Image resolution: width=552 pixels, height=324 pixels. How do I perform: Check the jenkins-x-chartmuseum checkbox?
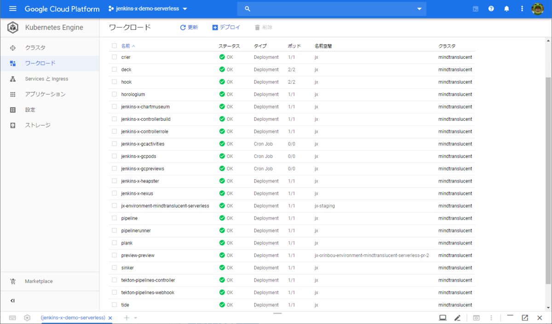click(115, 107)
